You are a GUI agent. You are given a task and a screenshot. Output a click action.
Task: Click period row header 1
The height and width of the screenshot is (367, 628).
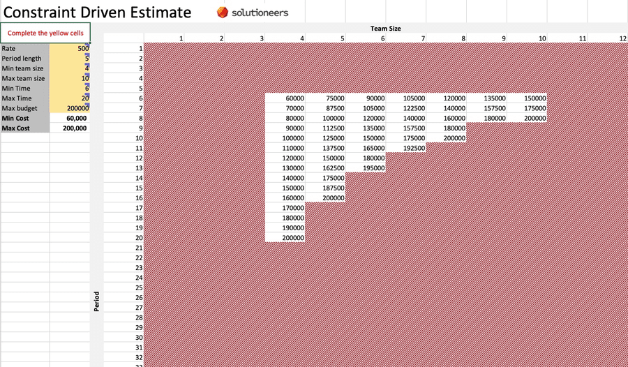pos(124,48)
